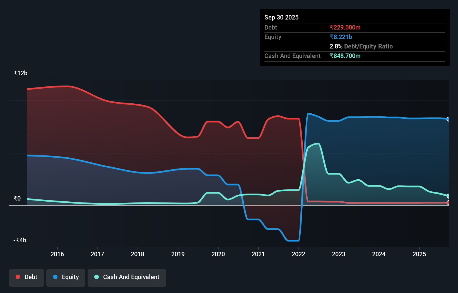Screen dimensions: 458x293
Task: Click the teal Cash And Equivalent legend dot
Action: click(x=96, y=277)
